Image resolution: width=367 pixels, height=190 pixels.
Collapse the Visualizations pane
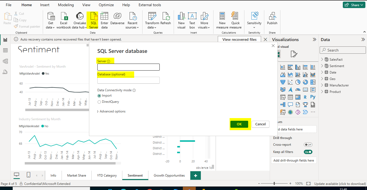point(314,39)
